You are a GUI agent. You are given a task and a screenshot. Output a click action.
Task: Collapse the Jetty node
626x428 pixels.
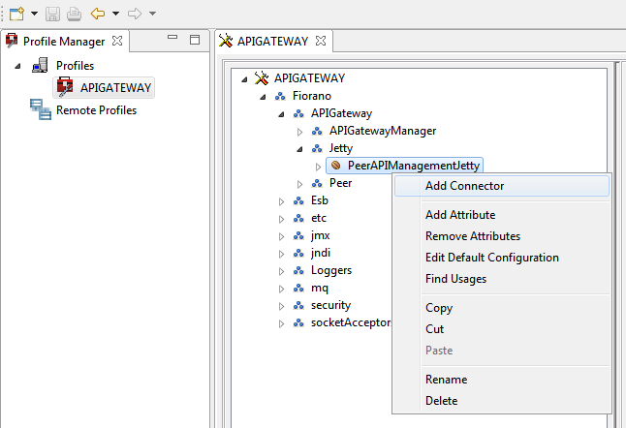click(x=299, y=149)
